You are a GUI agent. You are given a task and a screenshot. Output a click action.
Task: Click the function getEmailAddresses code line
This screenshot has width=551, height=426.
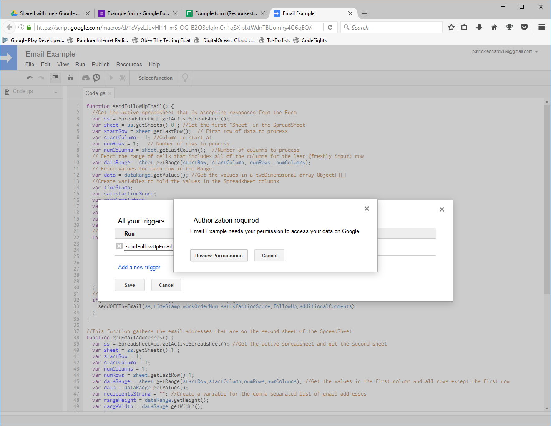[x=130, y=338]
